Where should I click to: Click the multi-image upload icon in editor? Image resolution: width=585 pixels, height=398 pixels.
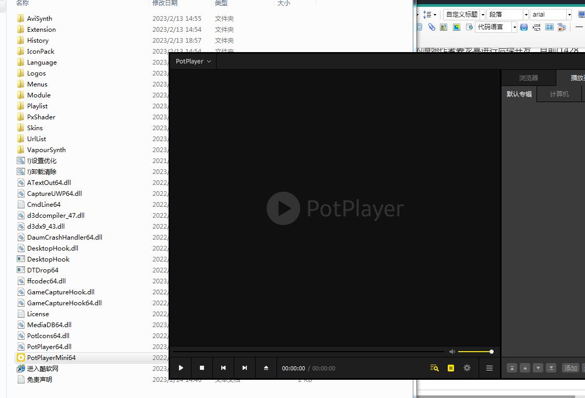coord(456,27)
